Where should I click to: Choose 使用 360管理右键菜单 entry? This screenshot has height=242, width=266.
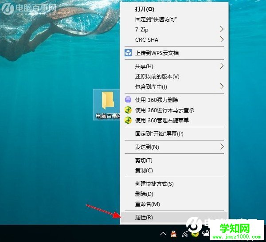coord(174,121)
